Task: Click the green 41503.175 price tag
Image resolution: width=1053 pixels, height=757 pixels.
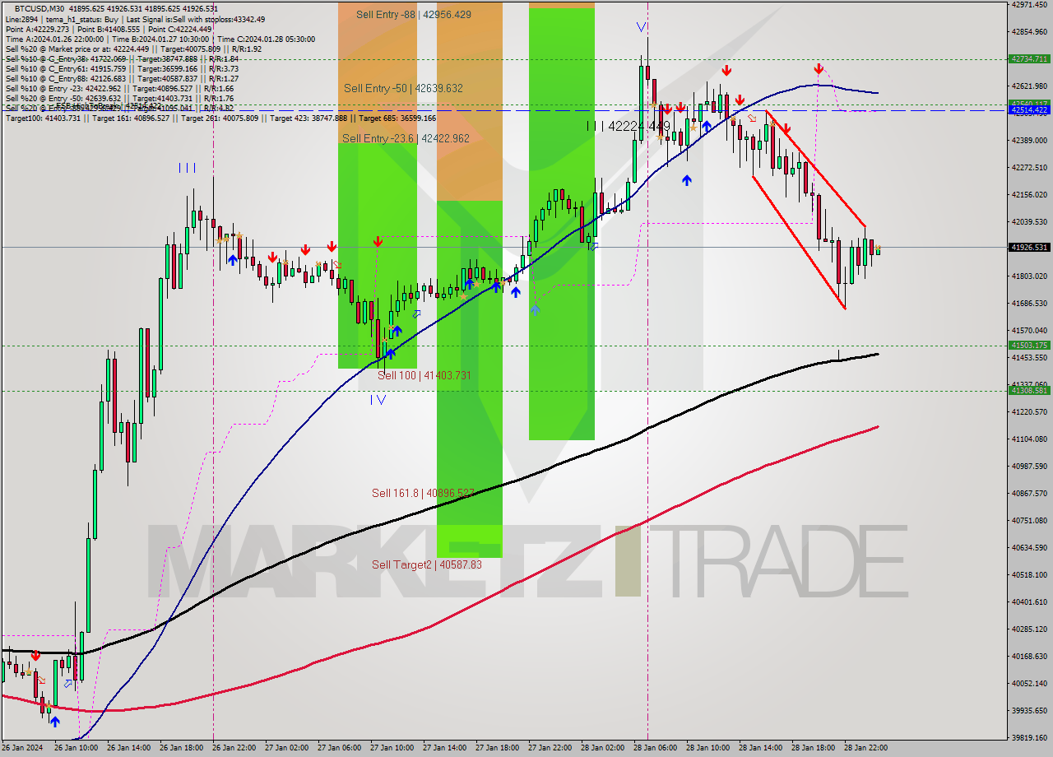Action: coord(1029,346)
